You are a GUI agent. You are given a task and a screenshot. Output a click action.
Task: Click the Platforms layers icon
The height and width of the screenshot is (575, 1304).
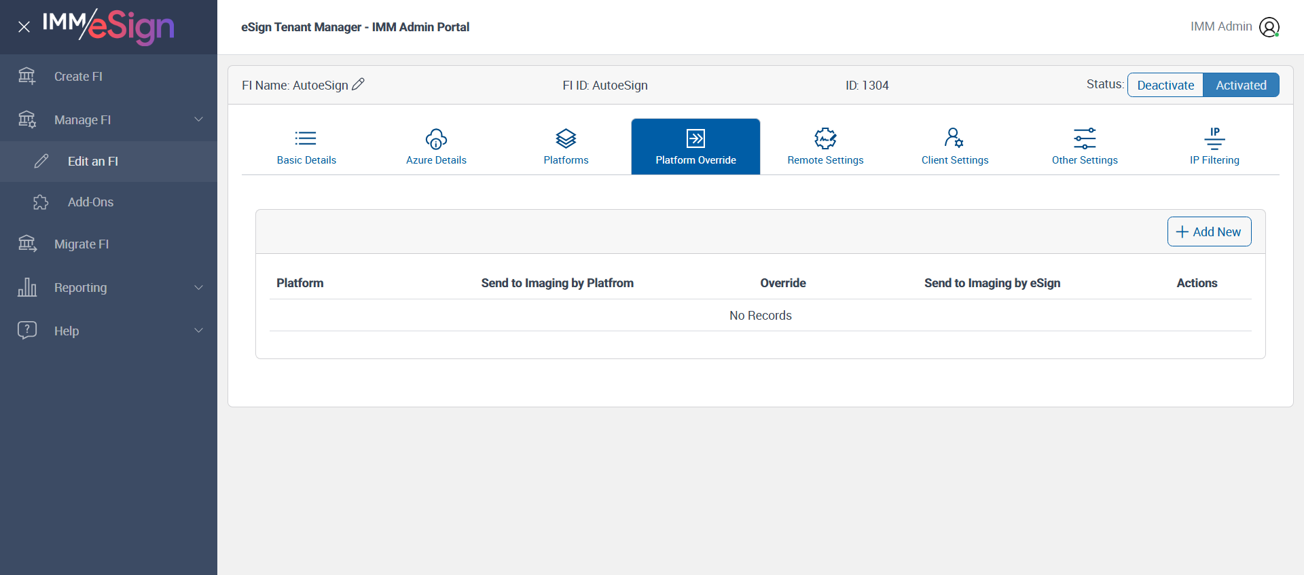click(x=566, y=138)
